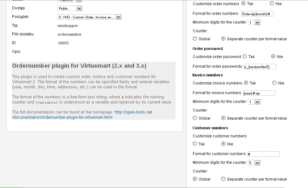Open the Dostęp dropdown set to Public
This screenshot has width=308, height=188.
[70, 8]
